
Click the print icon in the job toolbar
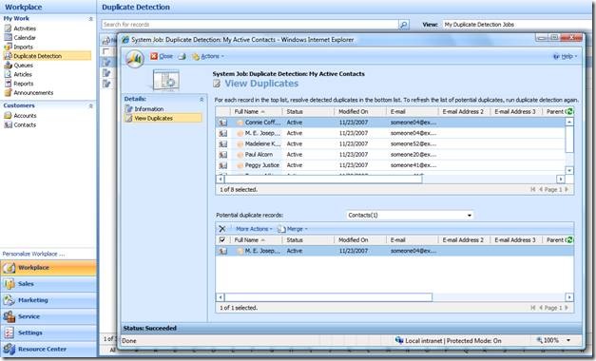[x=183, y=57]
